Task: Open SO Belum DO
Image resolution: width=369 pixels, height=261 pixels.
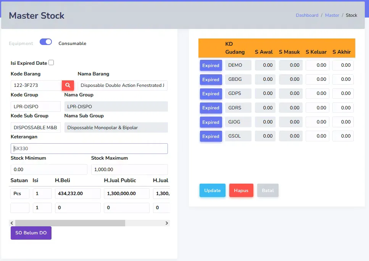Action: coord(31,233)
